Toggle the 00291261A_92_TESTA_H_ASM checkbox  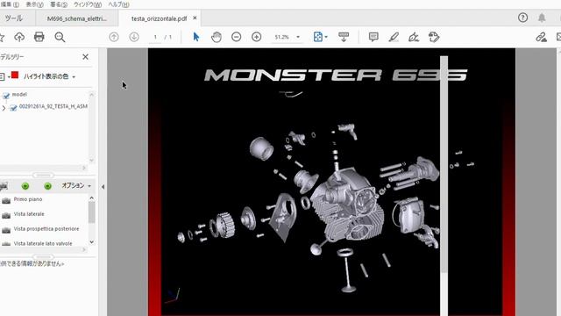pyautogui.click(x=13, y=108)
